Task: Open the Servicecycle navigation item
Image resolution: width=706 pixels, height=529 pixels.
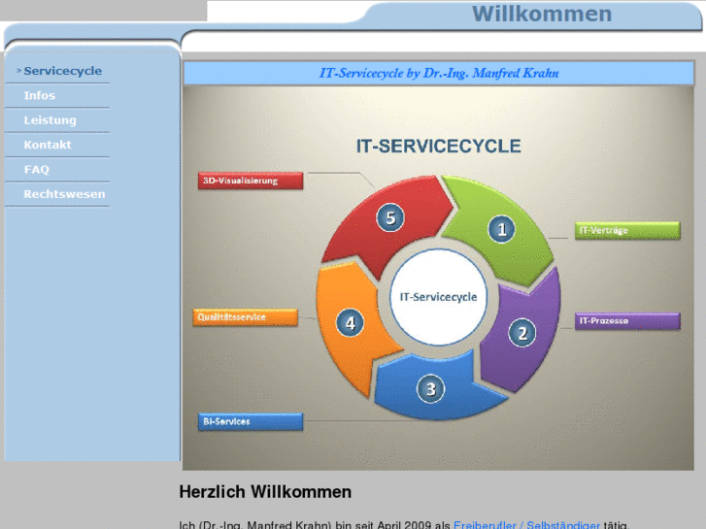Action: click(62, 71)
